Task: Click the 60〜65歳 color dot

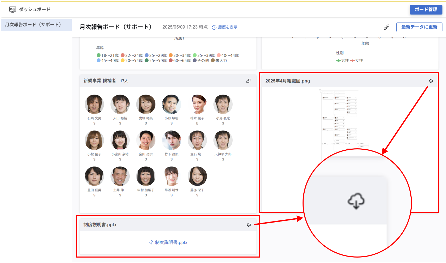Action: (171, 60)
